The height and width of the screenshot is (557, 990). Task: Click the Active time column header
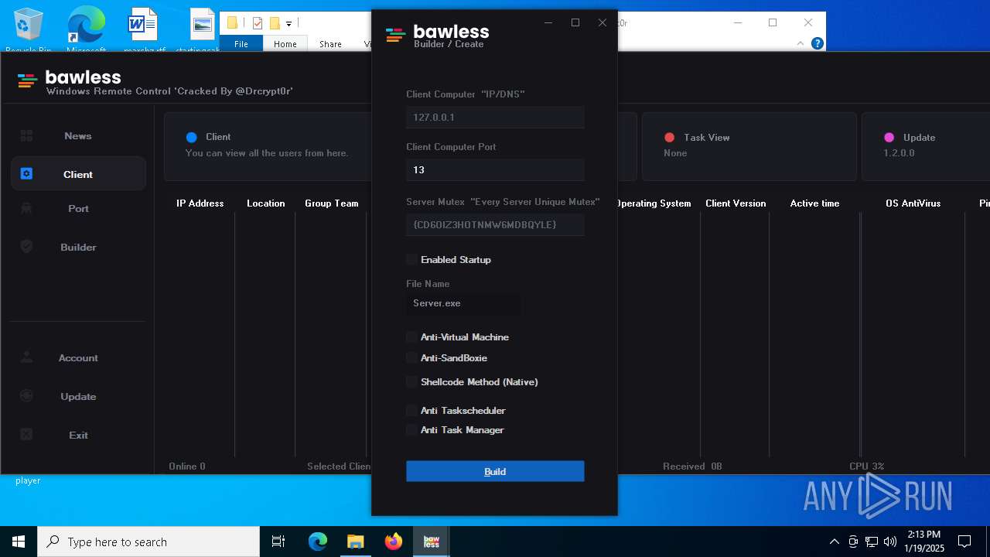814,203
